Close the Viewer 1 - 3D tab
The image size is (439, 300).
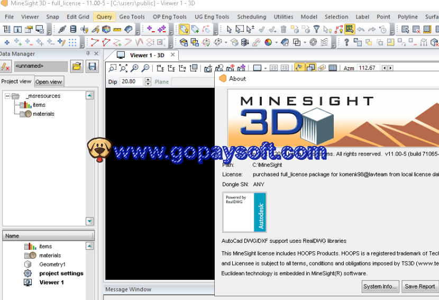click(173, 54)
